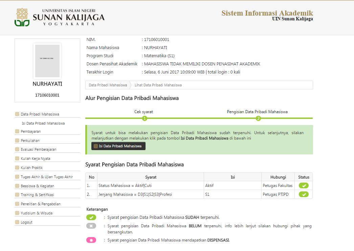Viewport: 354px width, 251px height.
Task: Expand the Data Pribadi Mahasiswa sidebar menu
Action: [40, 114]
